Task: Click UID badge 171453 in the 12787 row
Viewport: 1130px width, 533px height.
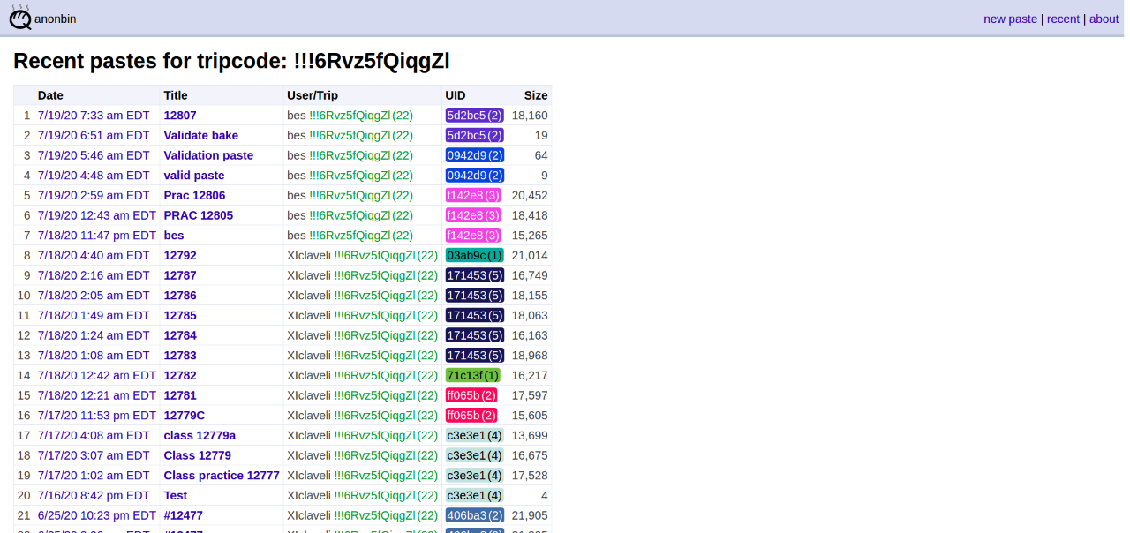Action: point(475,275)
